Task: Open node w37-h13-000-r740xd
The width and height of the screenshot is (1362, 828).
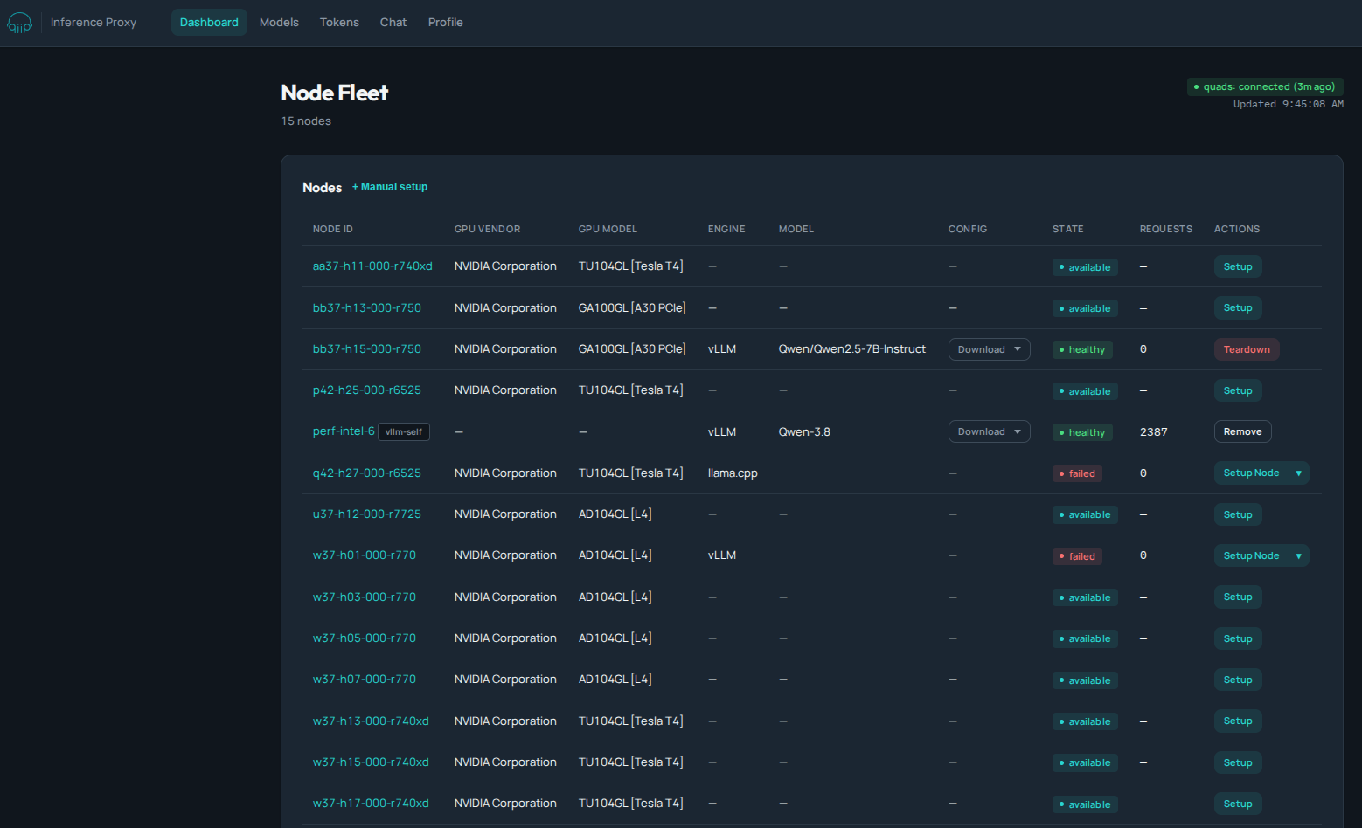Action: pyautogui.click(x=371, y=721)
